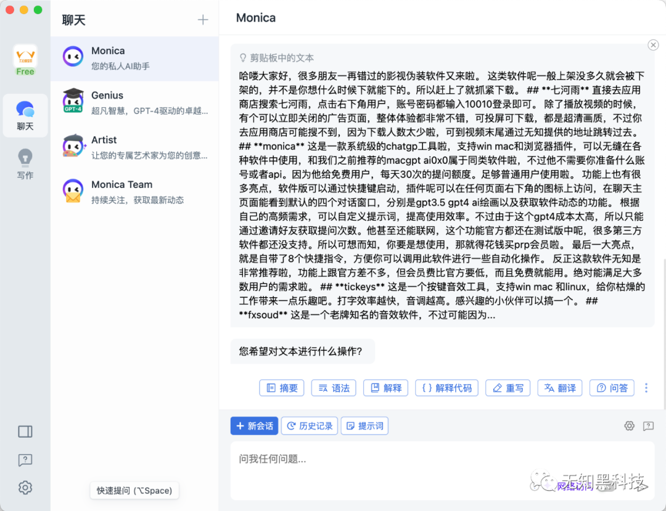
Task: Open feedback icon above input box
Action: point(648,426)
